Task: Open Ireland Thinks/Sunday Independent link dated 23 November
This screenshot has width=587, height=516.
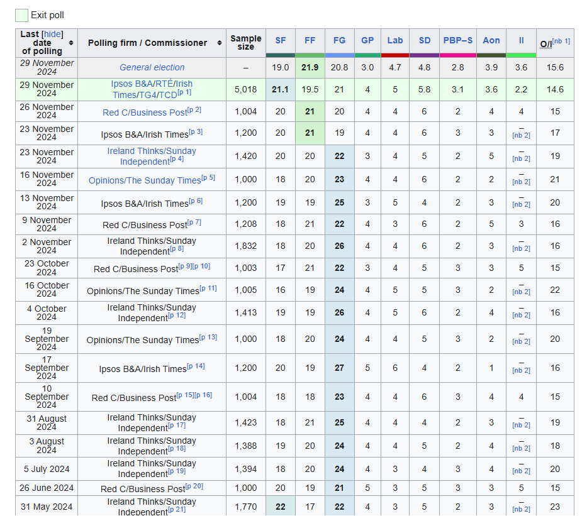Action: click(x=151, y=156)
